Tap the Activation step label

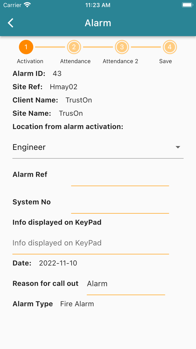coord(30,61)
